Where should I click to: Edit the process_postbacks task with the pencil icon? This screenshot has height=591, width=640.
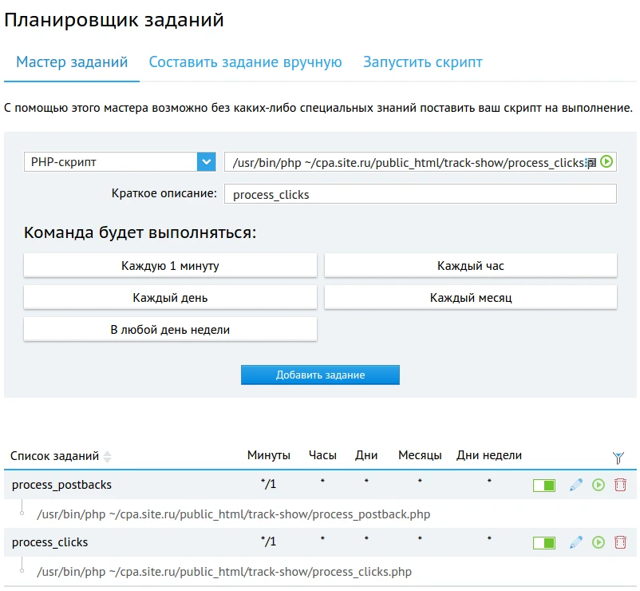pos(575,485)
